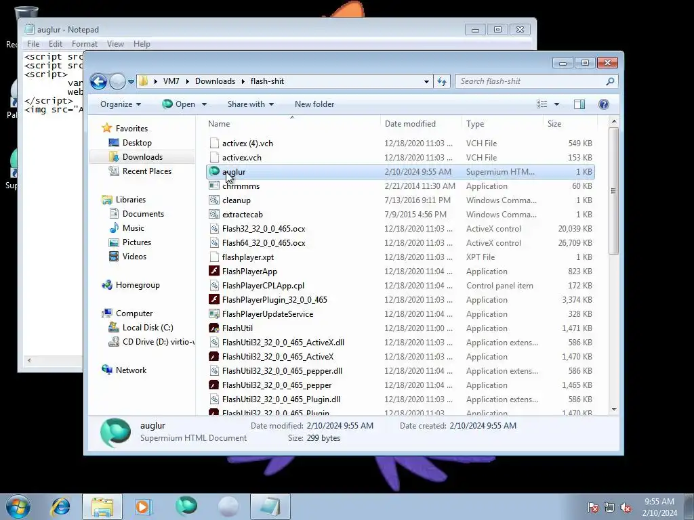This screenshot has width=694, height=520.
Task: Select the chrmmms application icon
Action: tap(214, 186)
